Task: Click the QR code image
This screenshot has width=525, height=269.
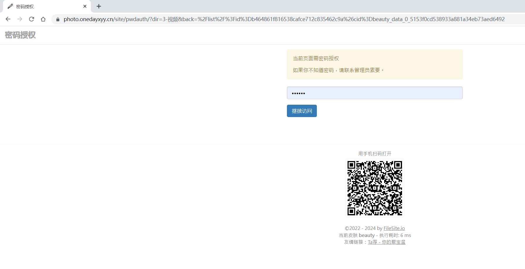Action: coord(374,188)
